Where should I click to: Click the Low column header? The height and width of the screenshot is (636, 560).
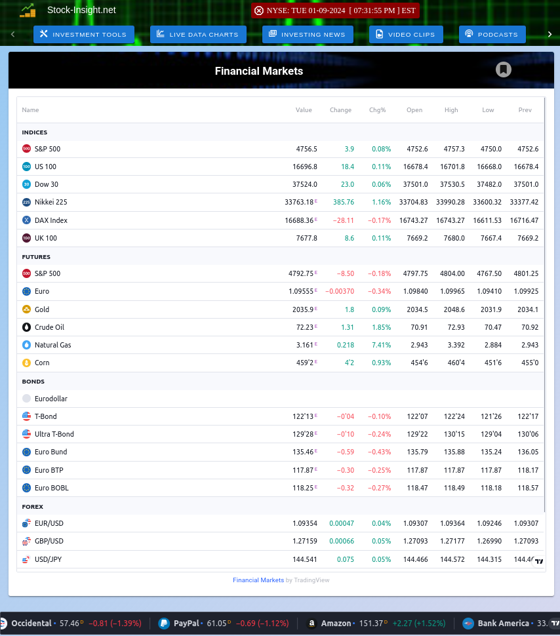(488, 110)
